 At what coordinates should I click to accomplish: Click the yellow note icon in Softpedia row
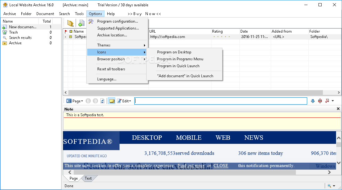point(71,37)
